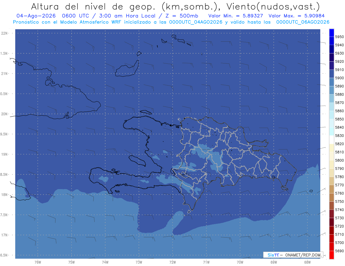Click the '76W' longitude label
Image resolution: width=345 pixels, height=266 pixels.
[38, 262]
